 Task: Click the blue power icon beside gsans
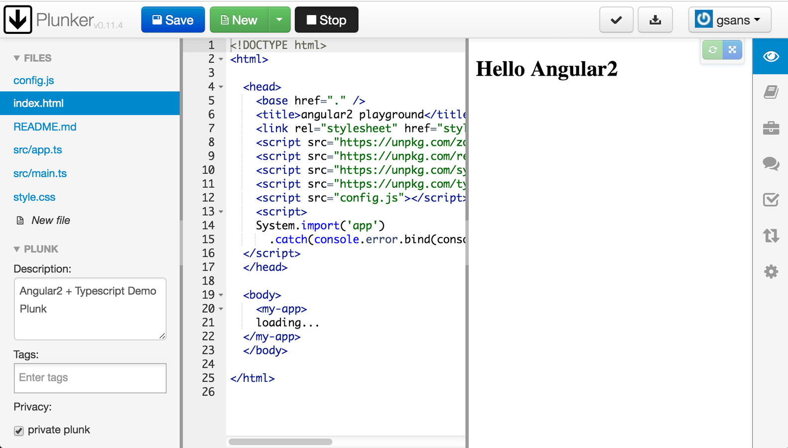(x=704, y=19)
